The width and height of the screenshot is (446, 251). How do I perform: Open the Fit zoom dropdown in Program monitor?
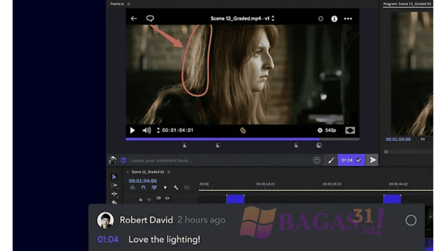point(423,139)
